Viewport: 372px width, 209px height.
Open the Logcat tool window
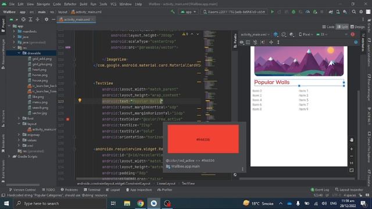113,190
